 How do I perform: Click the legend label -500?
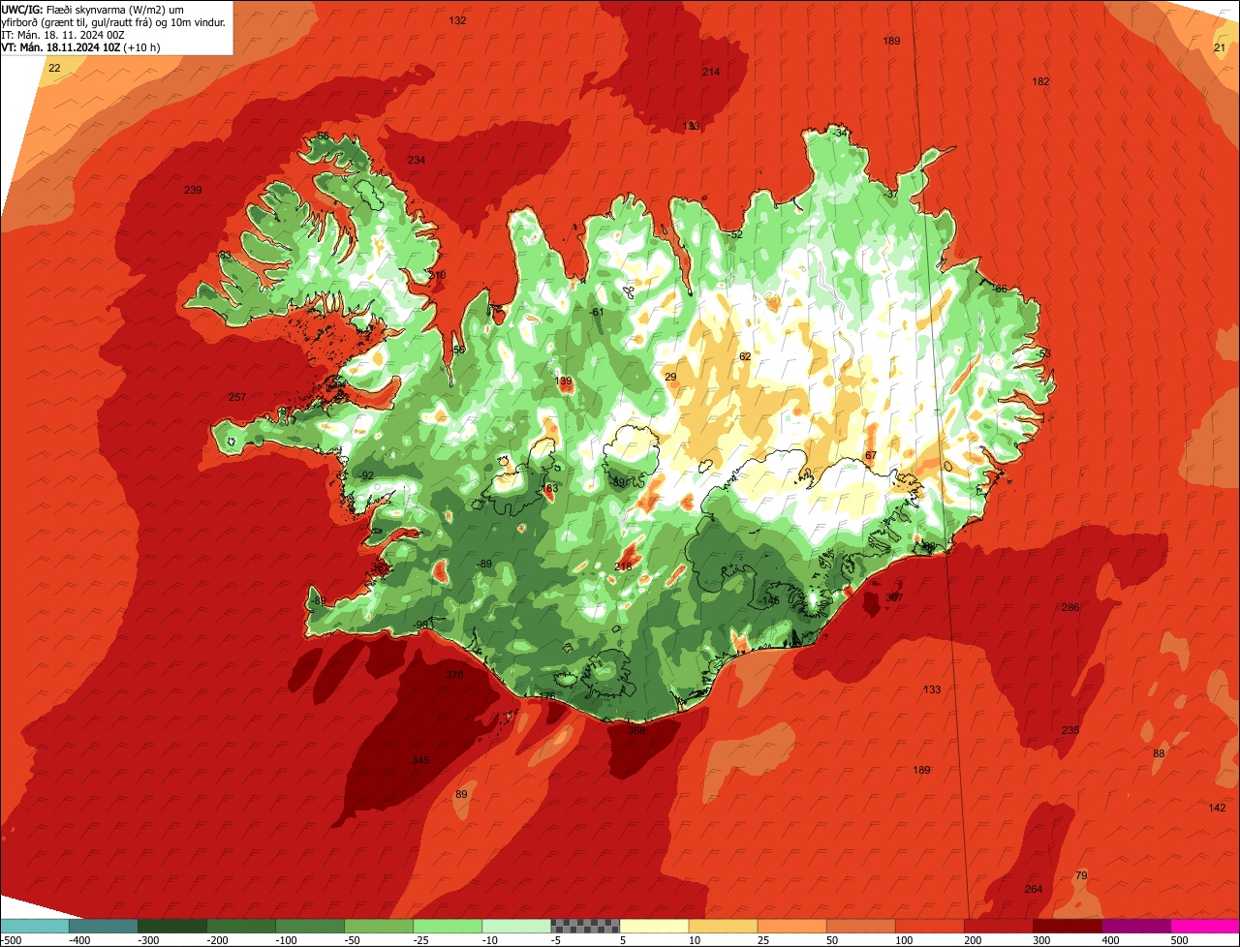point(11,940)
